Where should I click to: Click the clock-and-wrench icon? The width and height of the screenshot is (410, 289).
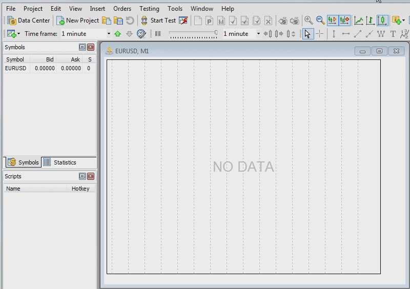(x=141, y=34)
